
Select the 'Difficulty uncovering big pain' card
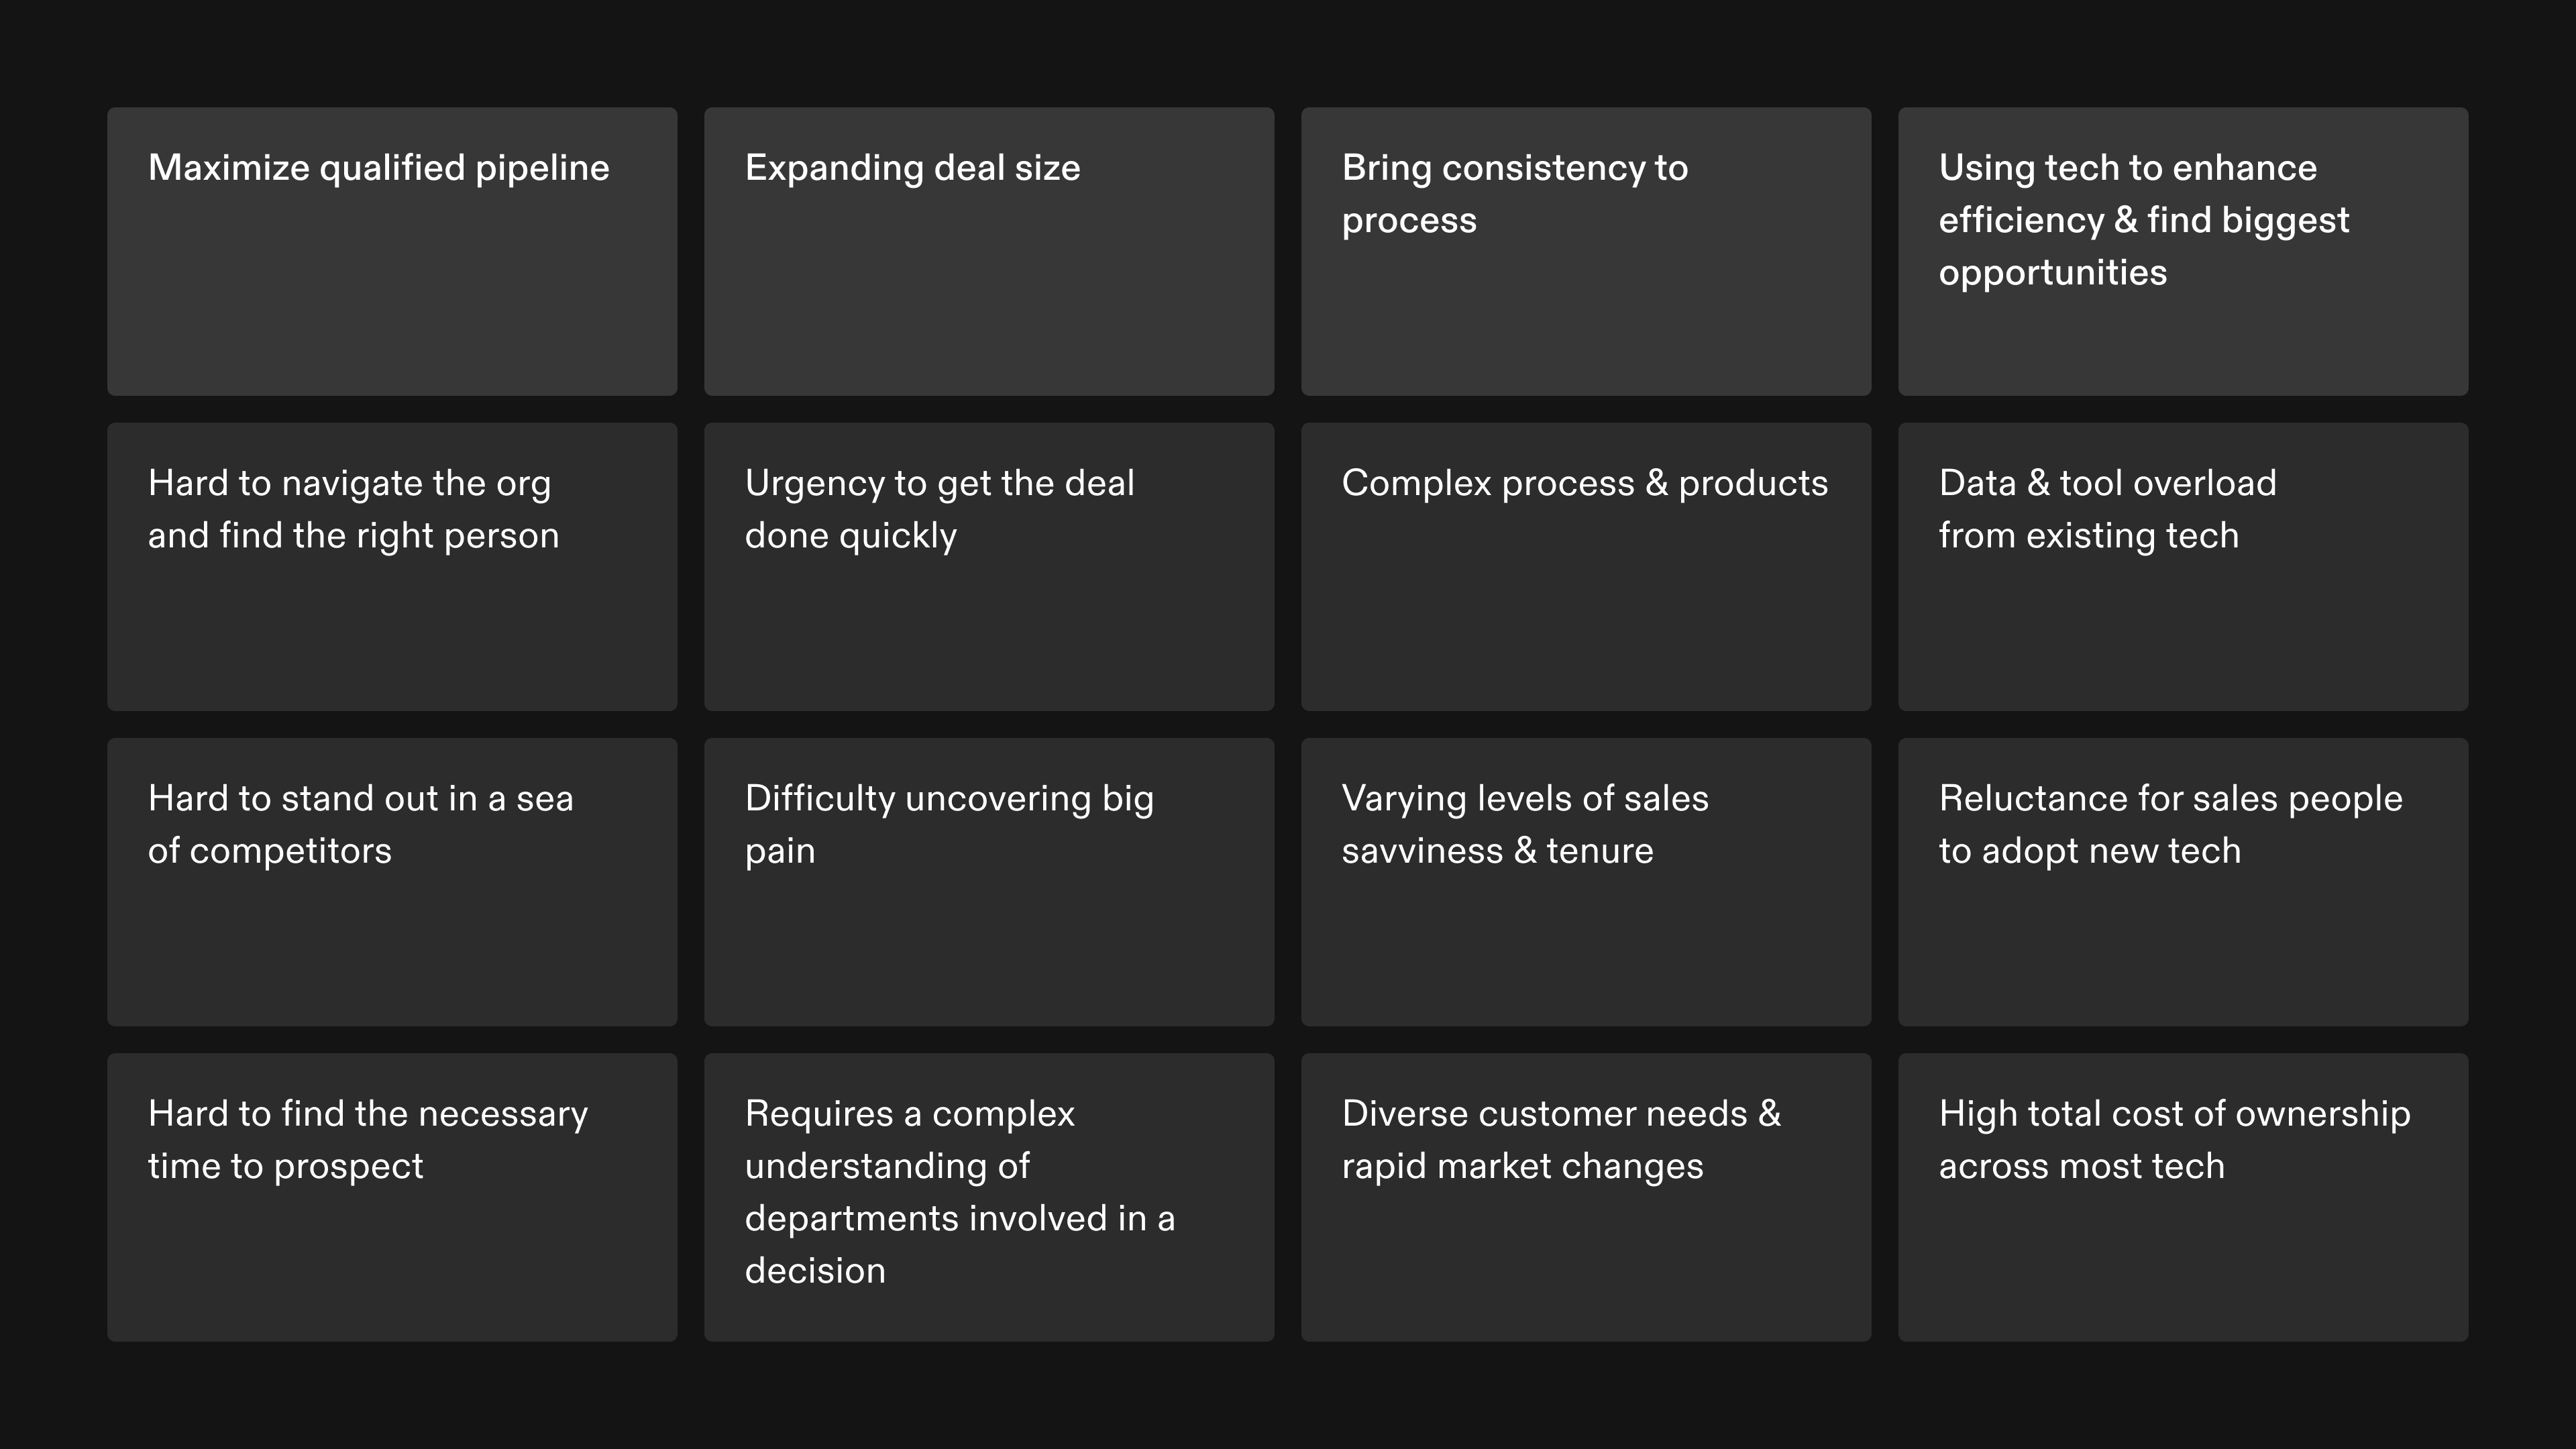pyautogui.click(x=989, y=881)
